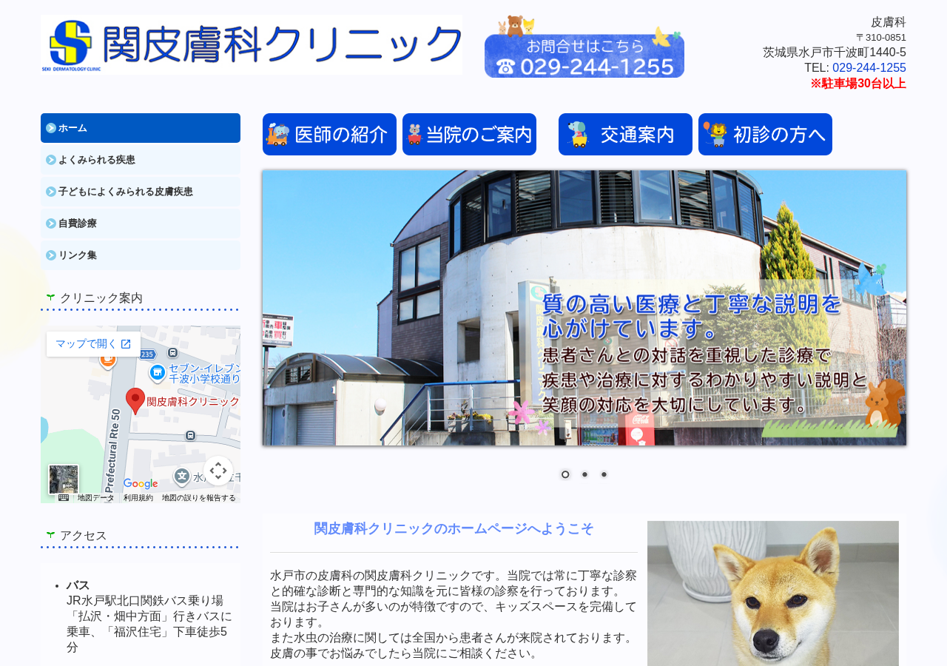The width and height of the screenshot is (947, 666).
Task: Click the bus stop icon below clinic pin
Action: 191,435
